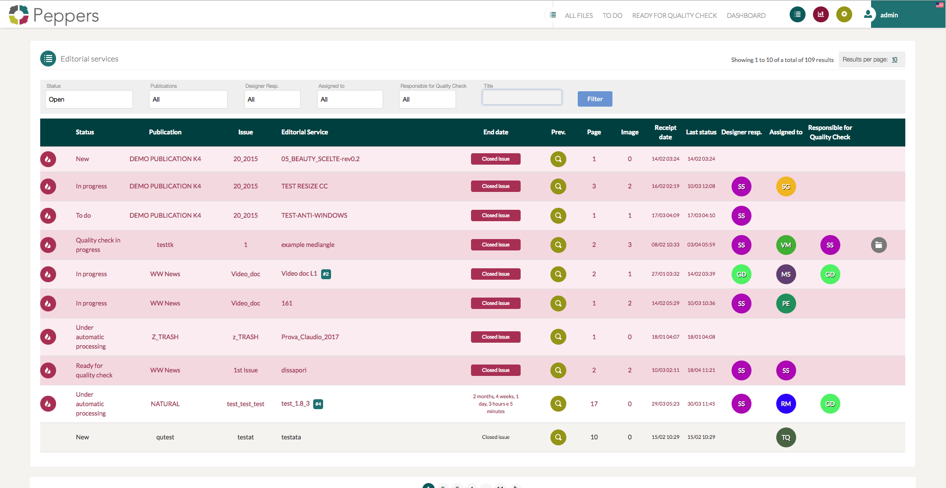Viewport: 946px width, 488px height.
Task: Open the olive settings gear icon
Action: pos(844,14)
